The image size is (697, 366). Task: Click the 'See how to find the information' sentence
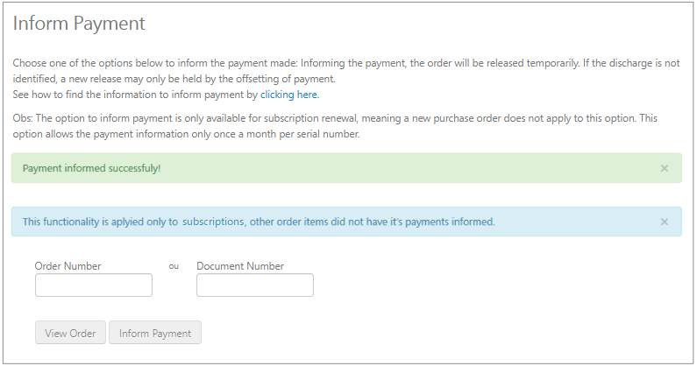[x=166, y=95]
